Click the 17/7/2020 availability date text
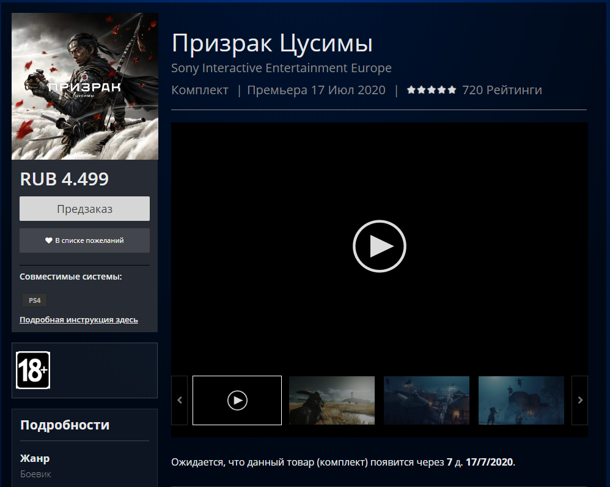Viewport: 610px width, 487px height. pos(490,462)
